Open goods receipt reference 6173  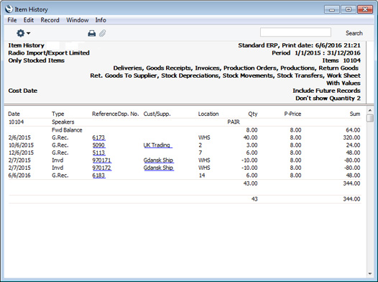click(98, 137)
